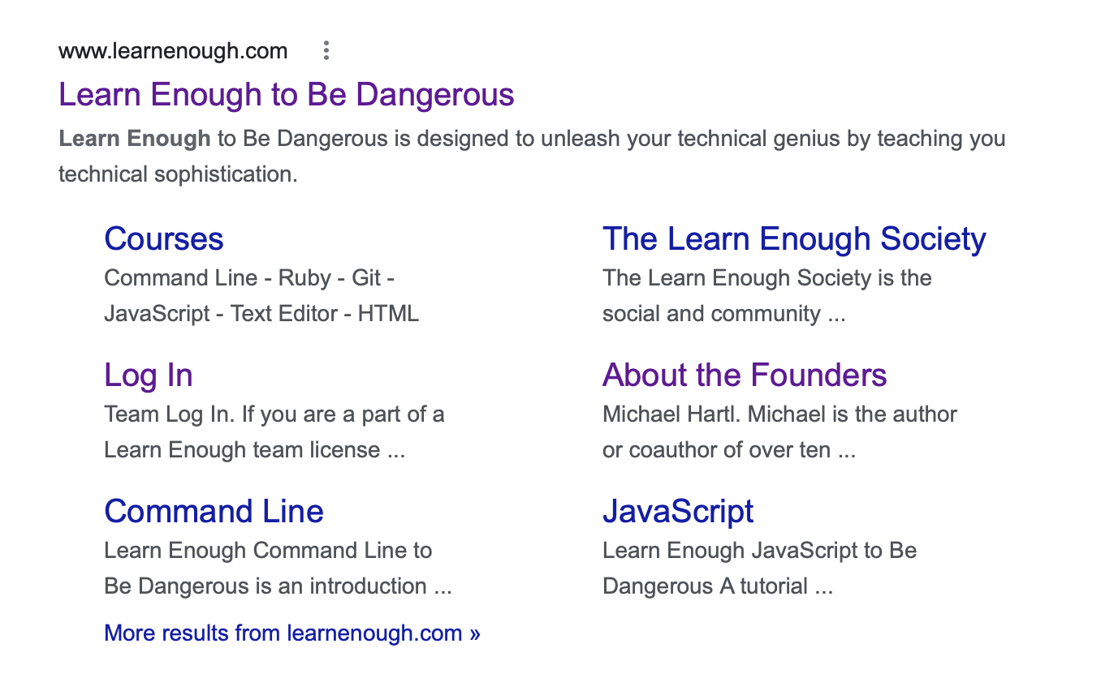This screenshot has width=1114, height=678.
Task: Go to the Log In page link
Action: 148,375
